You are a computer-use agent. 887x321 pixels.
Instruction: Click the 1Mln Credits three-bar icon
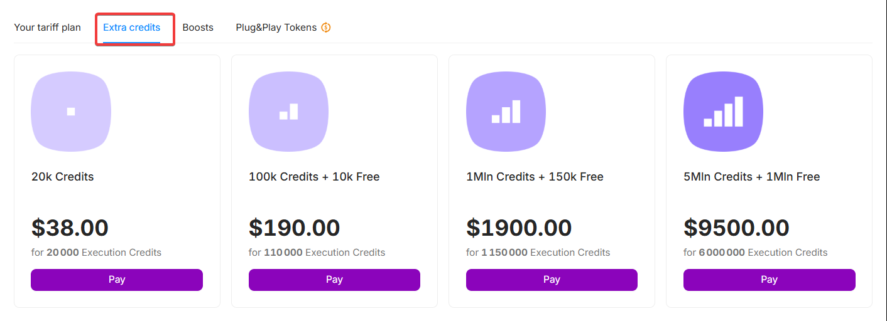click(x=506, y=112)
